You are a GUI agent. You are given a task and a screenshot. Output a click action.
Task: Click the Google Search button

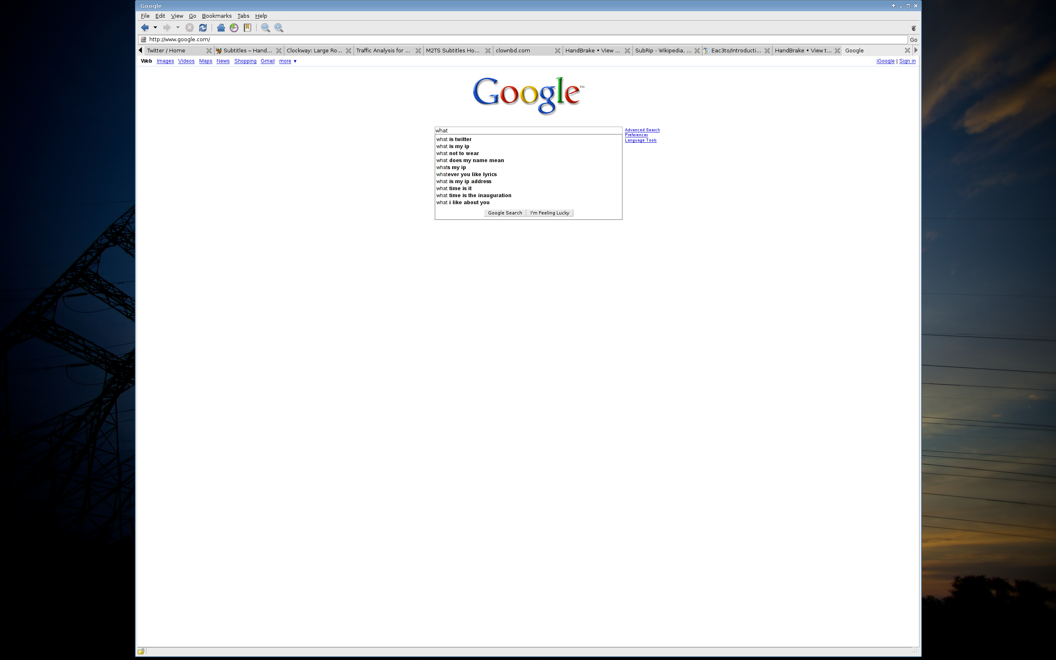coord(505,213)
